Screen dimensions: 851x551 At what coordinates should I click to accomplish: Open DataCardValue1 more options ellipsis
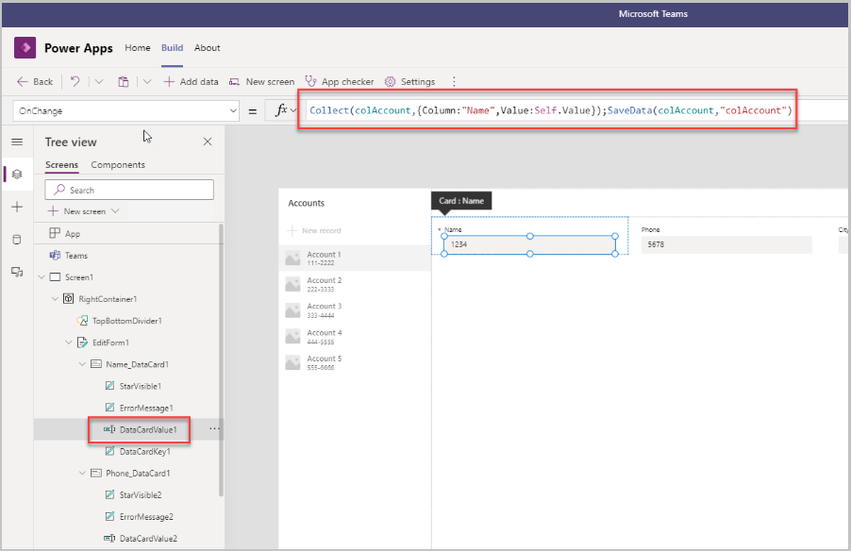tap(215, 429)
